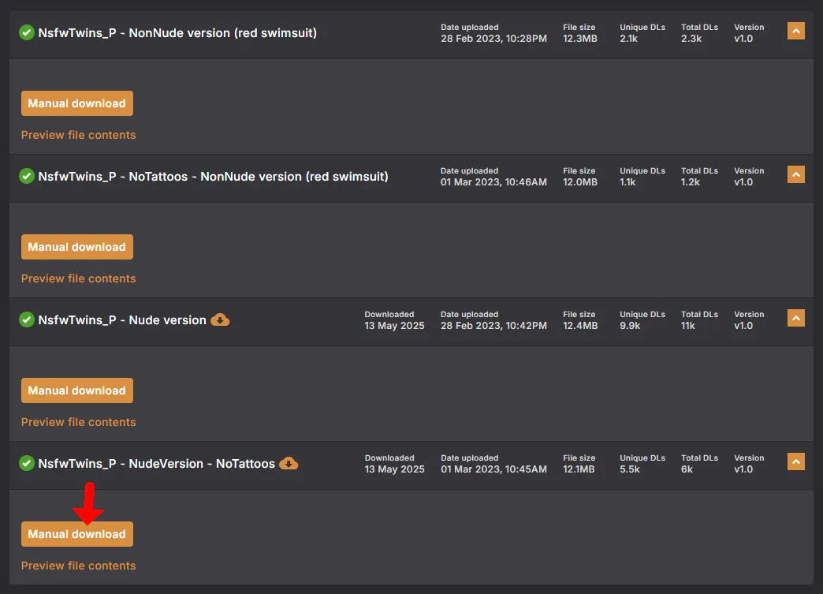Click green checkmark beside NsfwTwins_P - Nude version
This screenshot has width=823, height=594.
[x=27, y=320]
